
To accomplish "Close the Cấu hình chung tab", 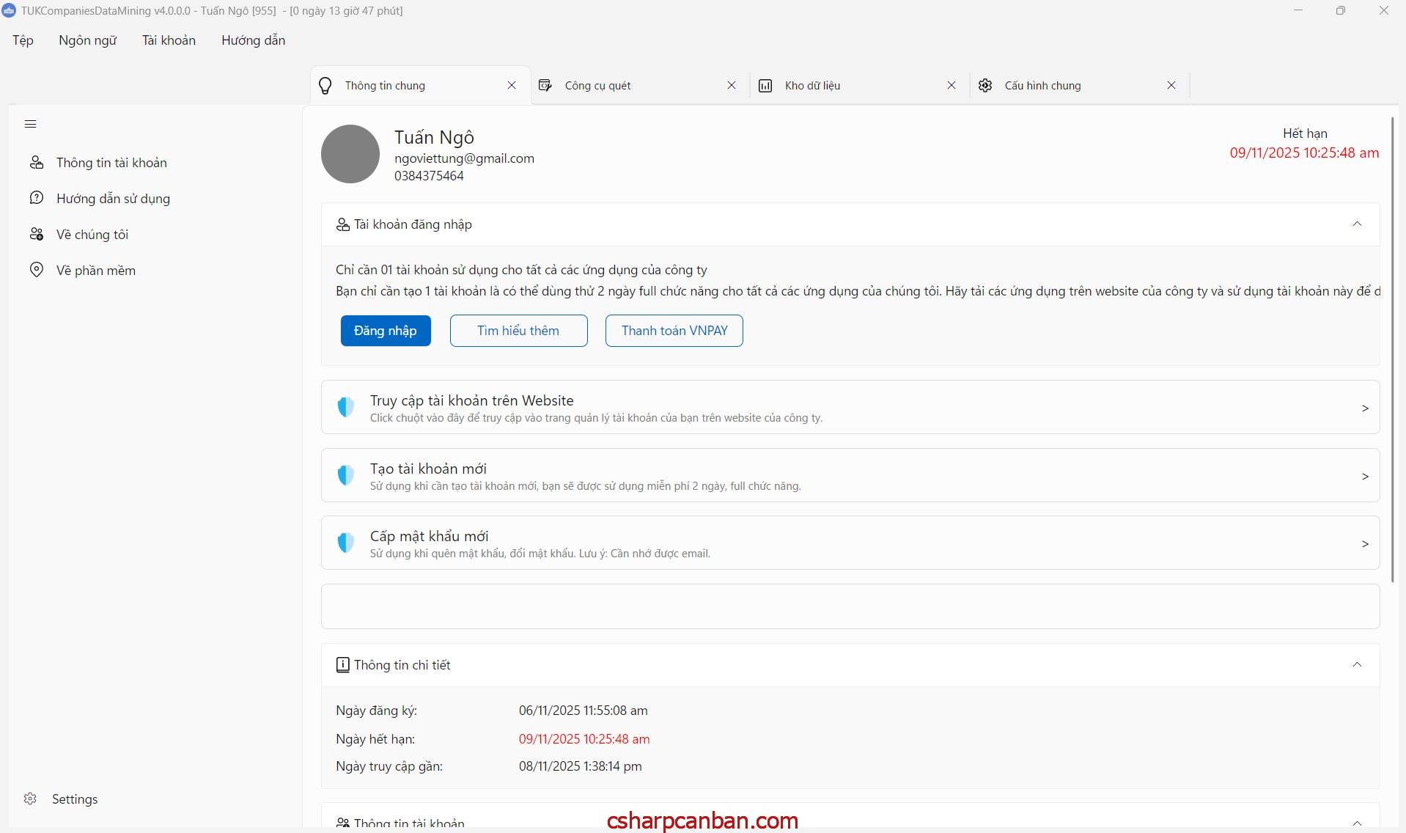I will coord(1171,86).
